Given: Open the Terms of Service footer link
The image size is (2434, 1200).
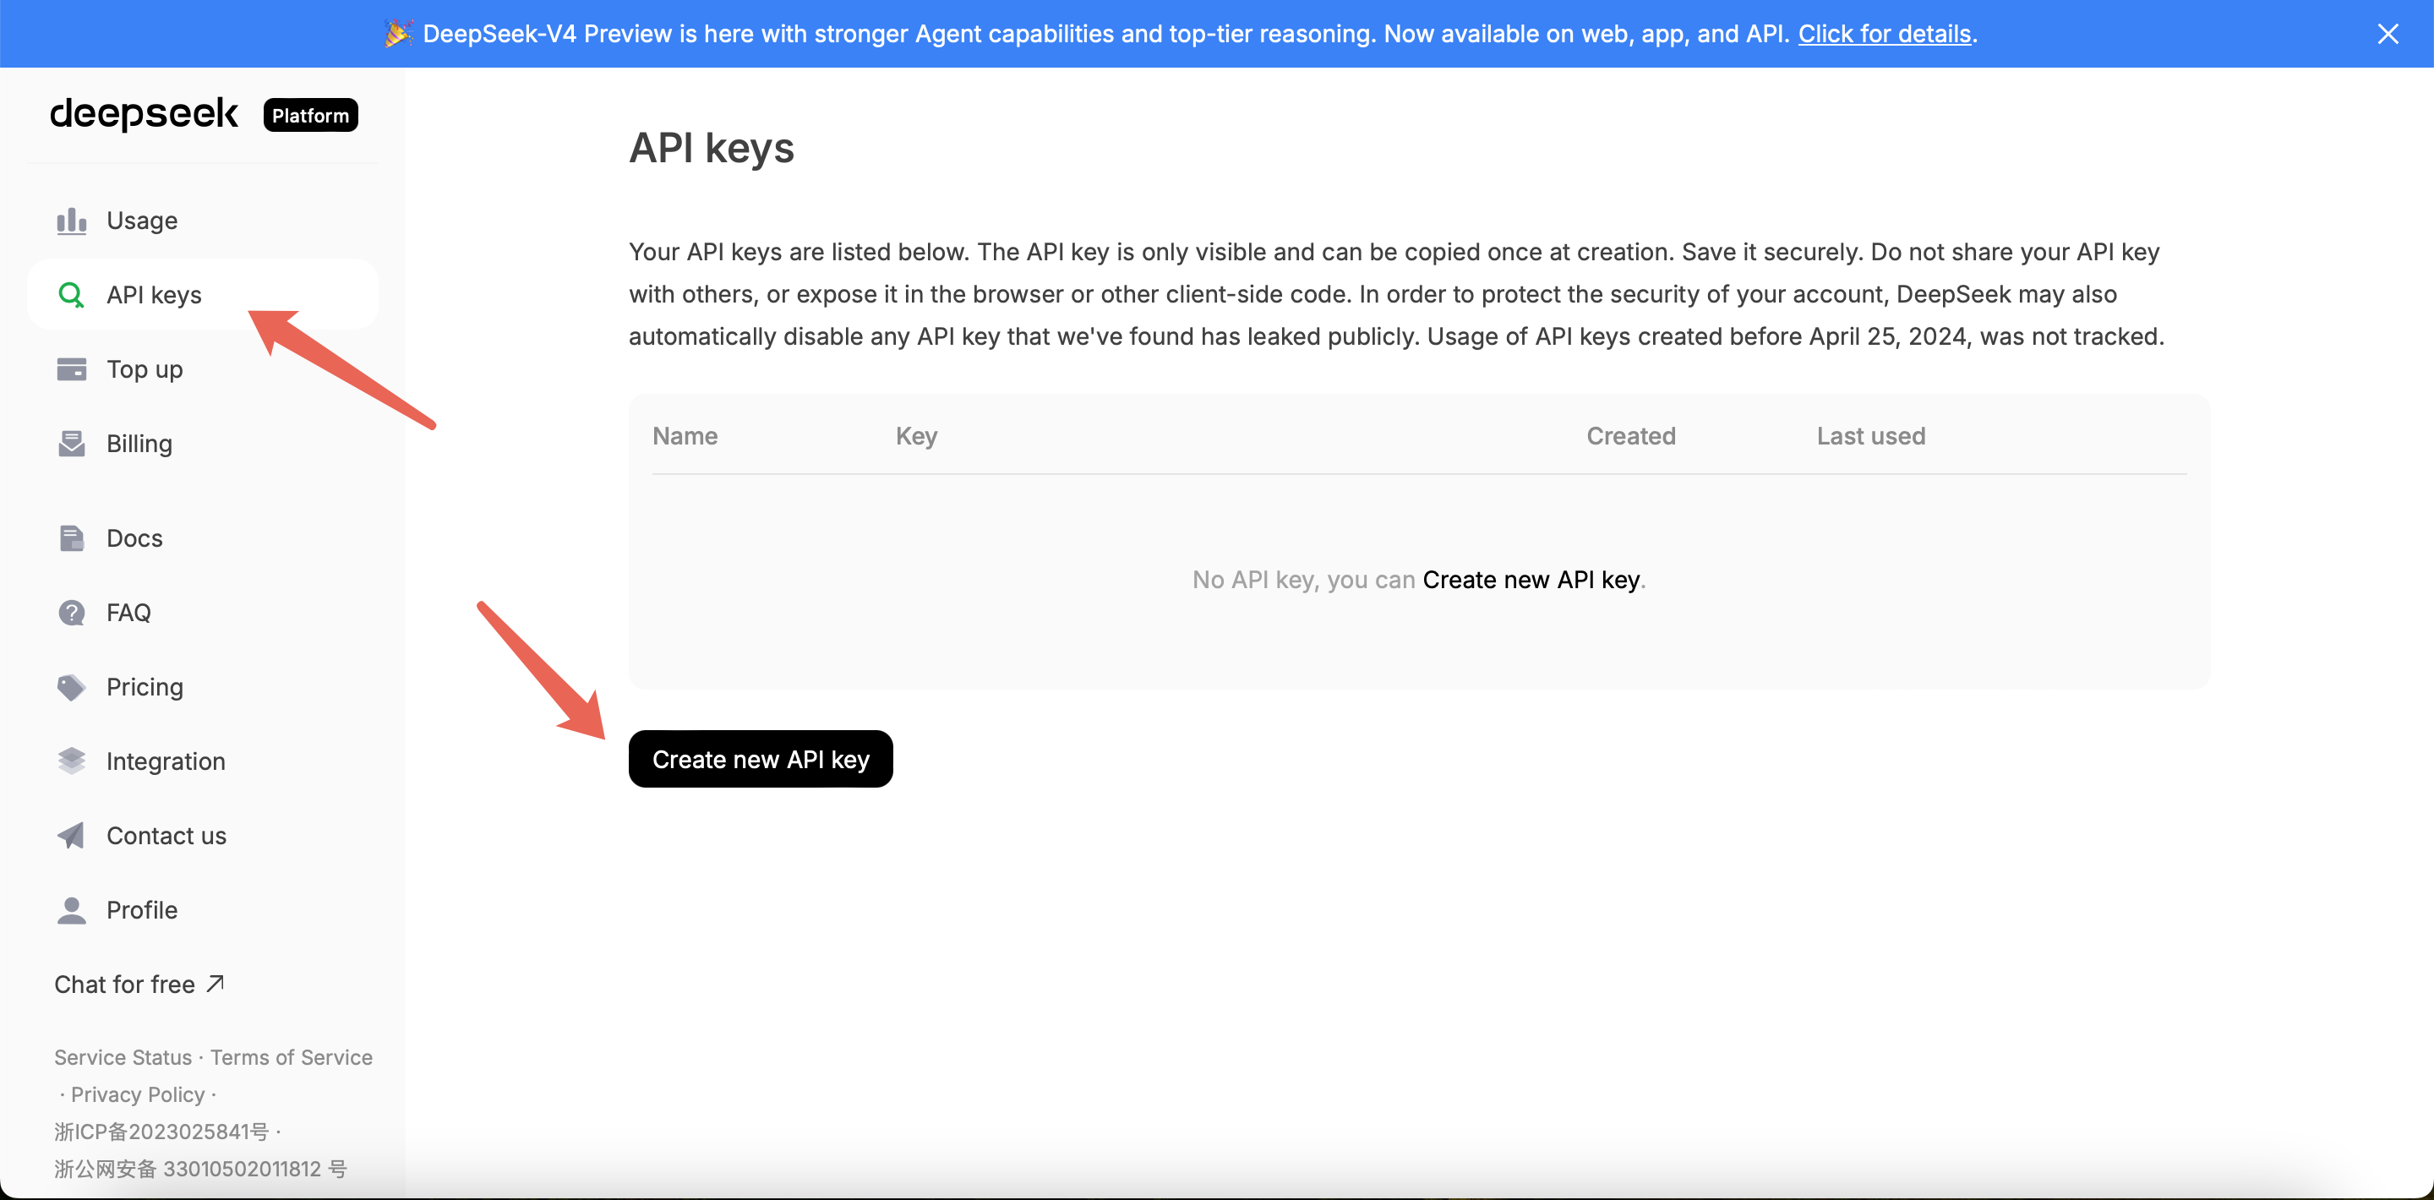Looking at the screenshot, I should (x=291, y=1057).
